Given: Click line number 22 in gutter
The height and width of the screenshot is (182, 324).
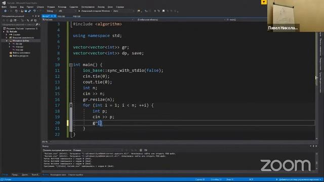Looking at the screenshot, I should [x=57, y=134].
